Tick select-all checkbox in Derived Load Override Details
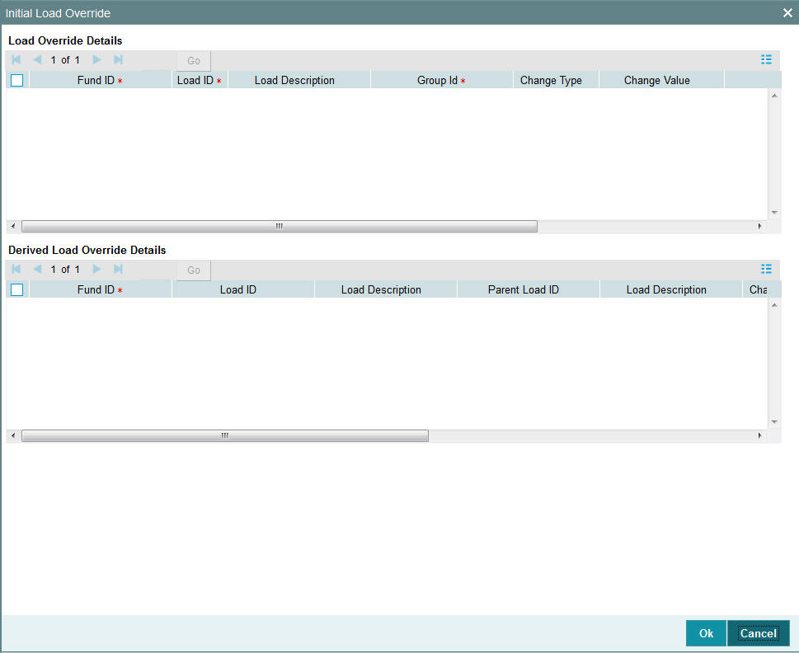 pos(16,290)
